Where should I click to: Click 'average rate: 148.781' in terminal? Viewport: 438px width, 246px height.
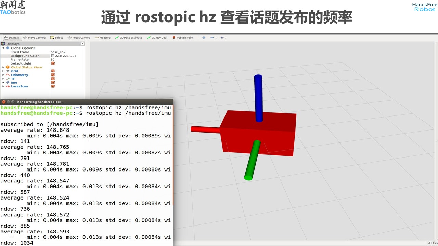tap(35, 164)
